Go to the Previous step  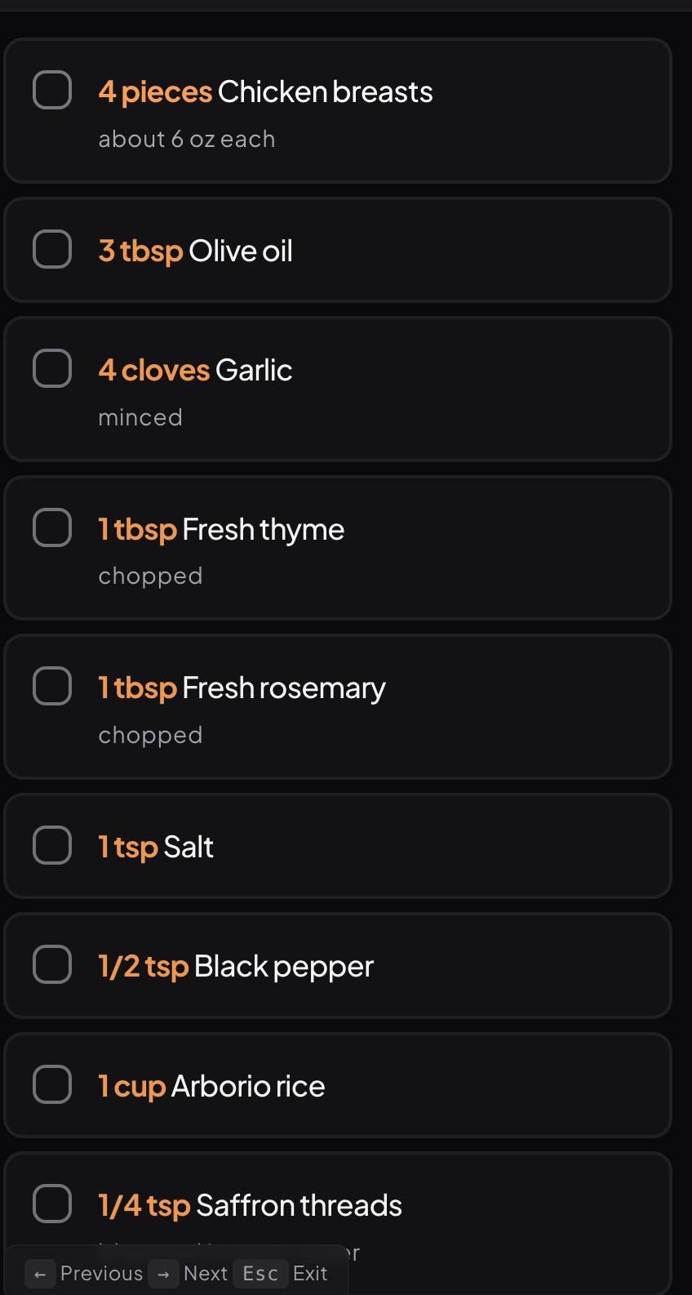(101, 1274)
